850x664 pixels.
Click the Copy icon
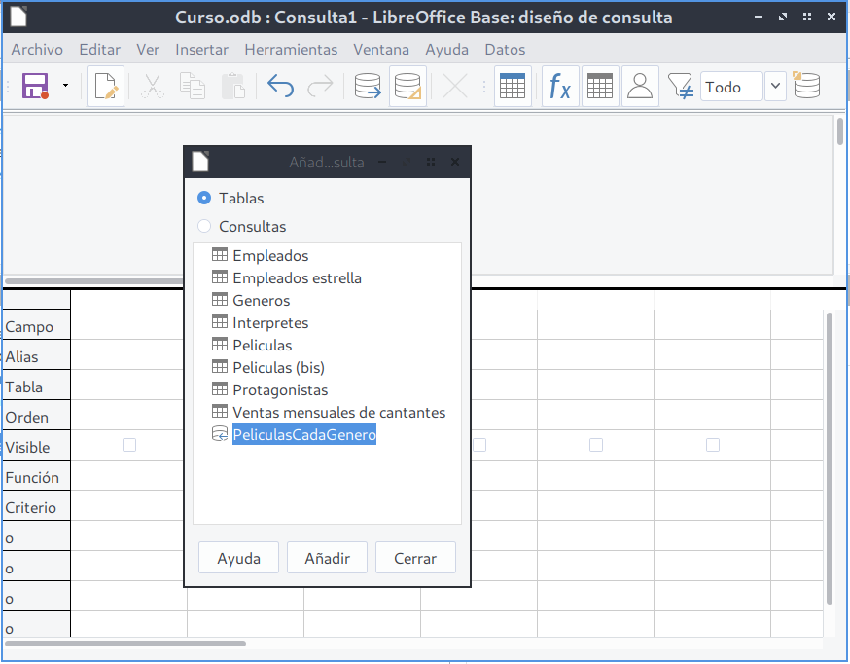point(193,87)
